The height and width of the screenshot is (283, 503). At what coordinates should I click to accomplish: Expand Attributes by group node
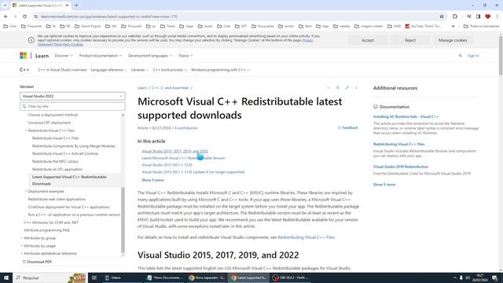coord(22,238)
